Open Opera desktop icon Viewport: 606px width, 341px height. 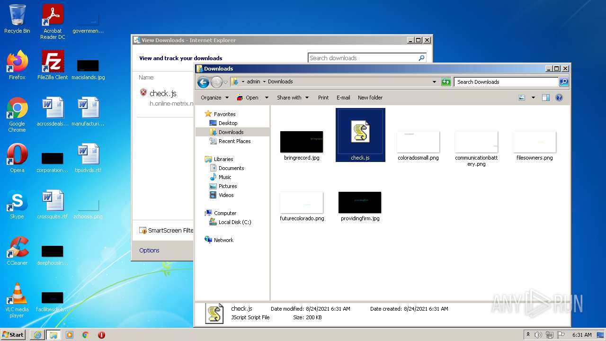[x=17, y=158]
